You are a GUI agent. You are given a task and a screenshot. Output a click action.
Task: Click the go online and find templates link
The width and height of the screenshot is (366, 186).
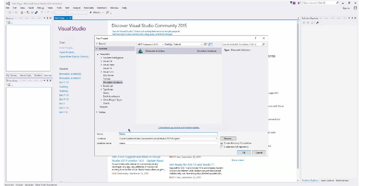(179, 128)
